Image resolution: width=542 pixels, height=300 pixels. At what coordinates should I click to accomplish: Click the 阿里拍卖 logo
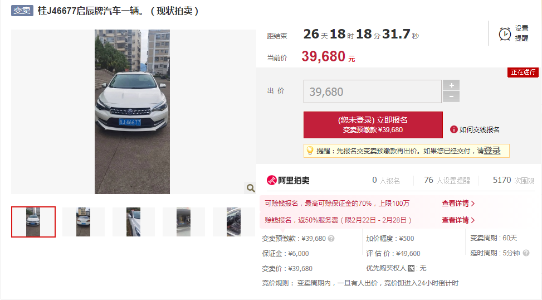(288, 180)
